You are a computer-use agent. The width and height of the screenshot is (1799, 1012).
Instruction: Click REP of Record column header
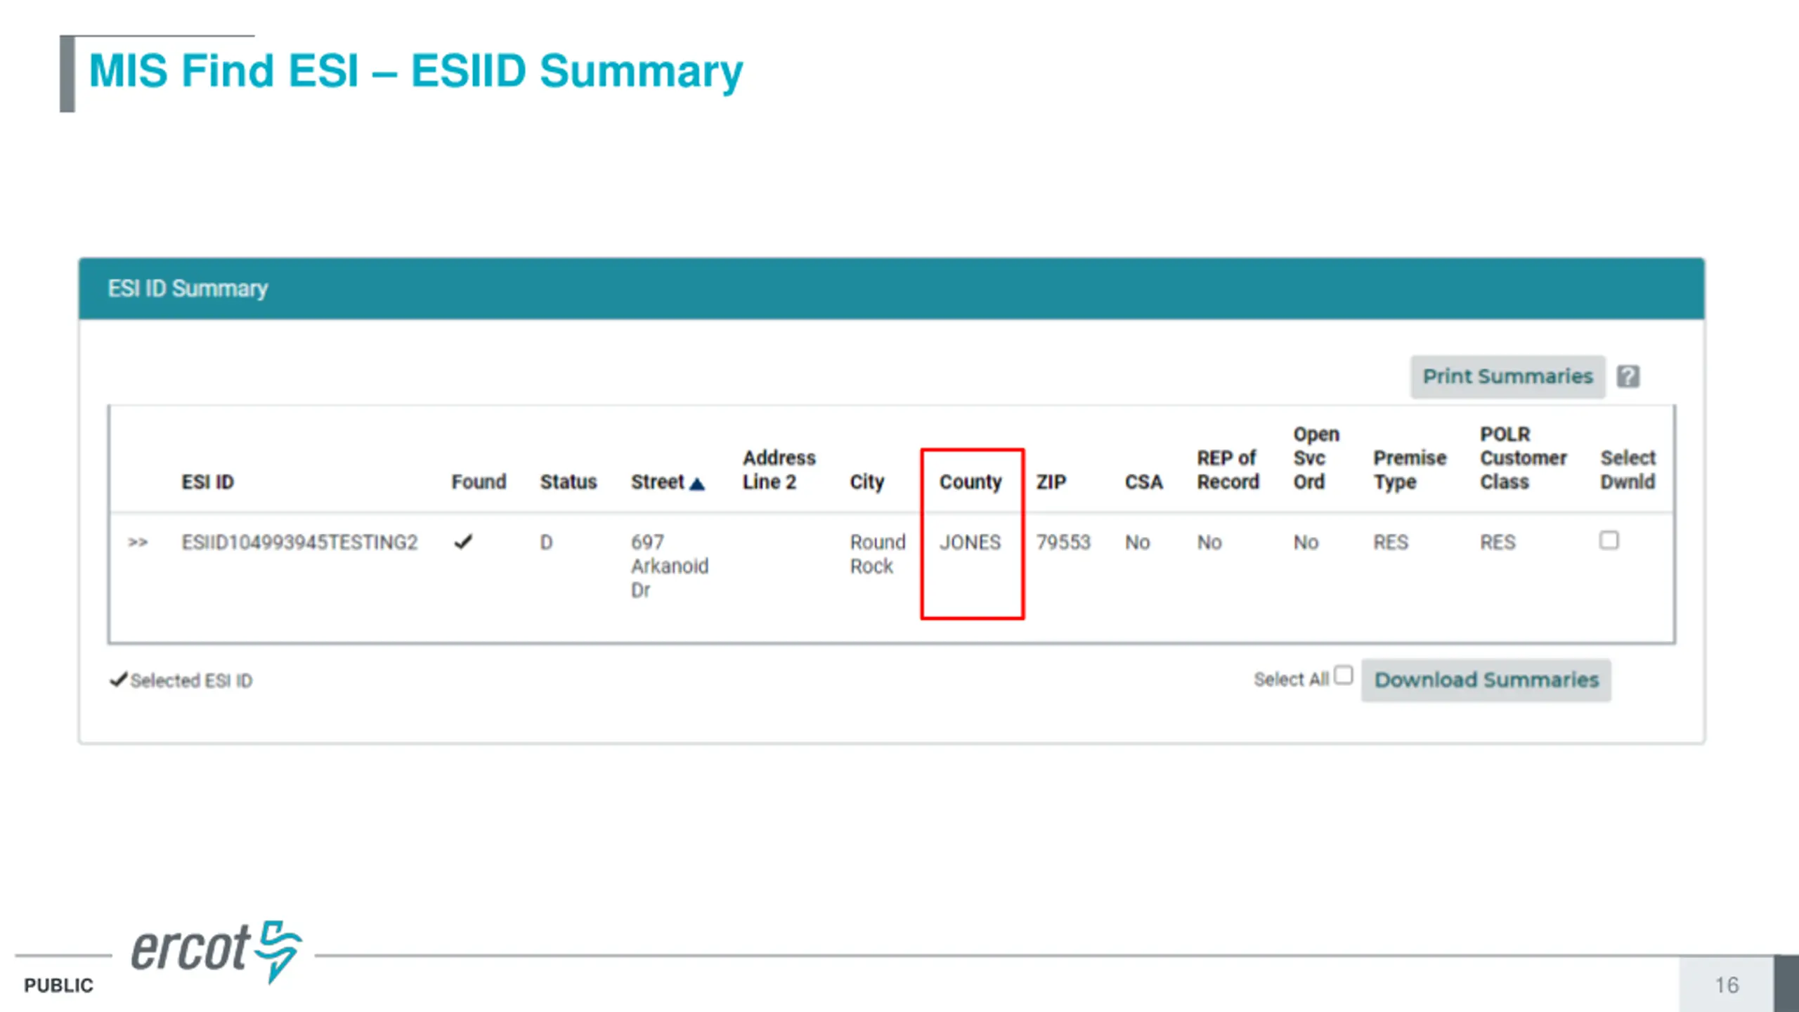[1228, 470]
